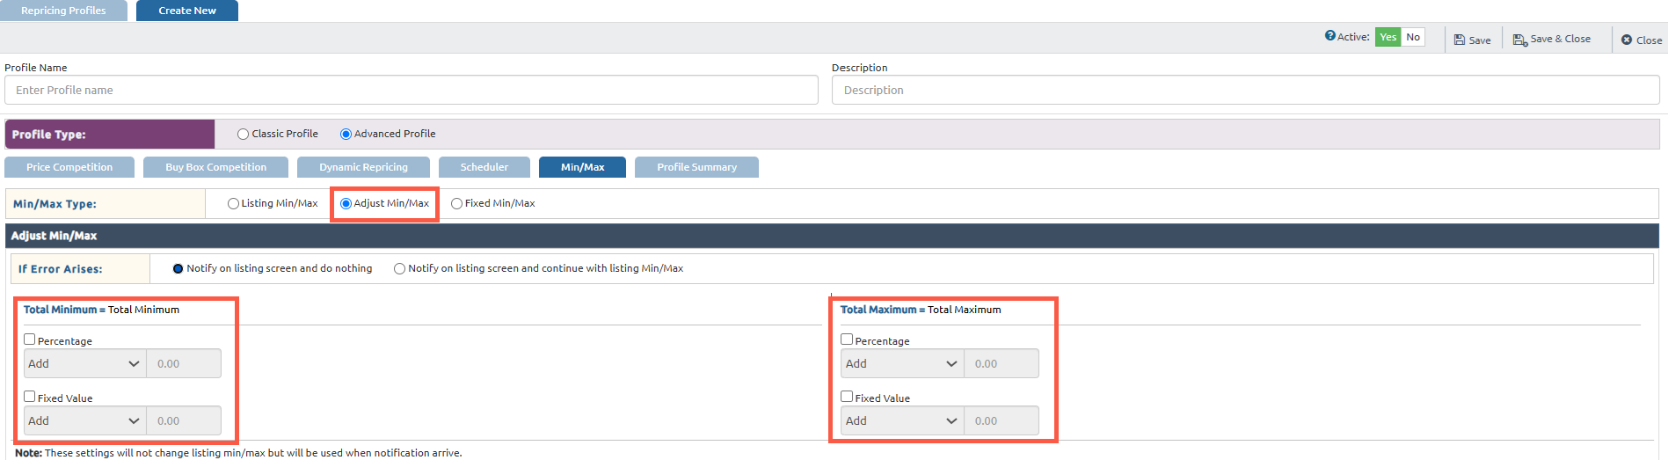Set Active toggle to No

point(1412,37)
